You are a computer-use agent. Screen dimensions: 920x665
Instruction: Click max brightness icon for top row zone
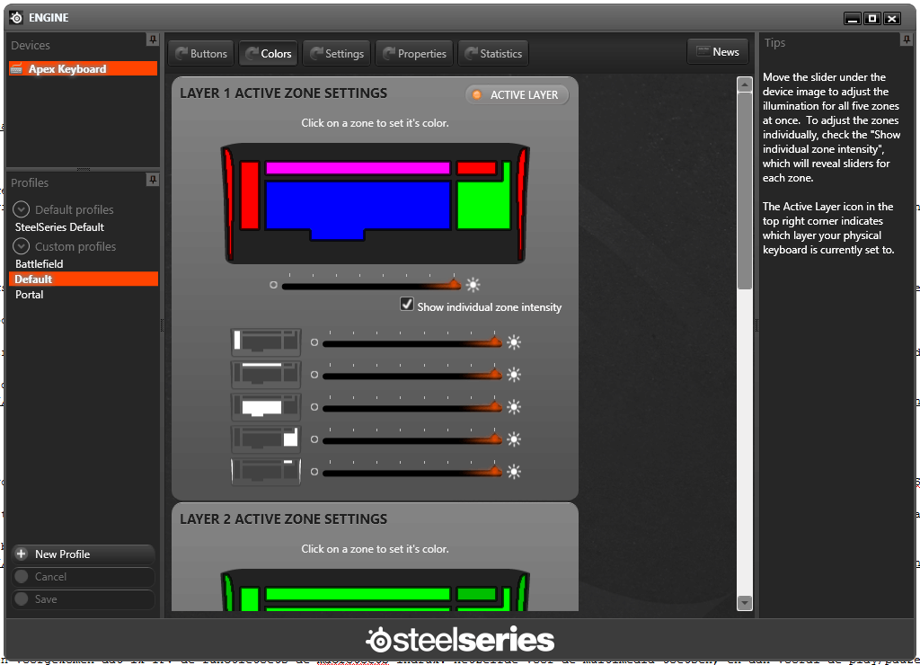[514, 375]
